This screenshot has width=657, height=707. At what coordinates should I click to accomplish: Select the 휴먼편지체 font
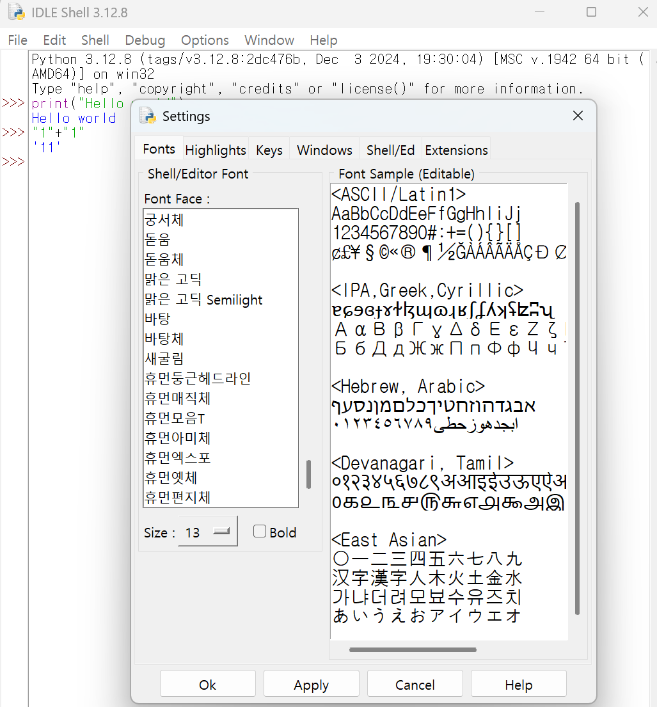(221, 497)
